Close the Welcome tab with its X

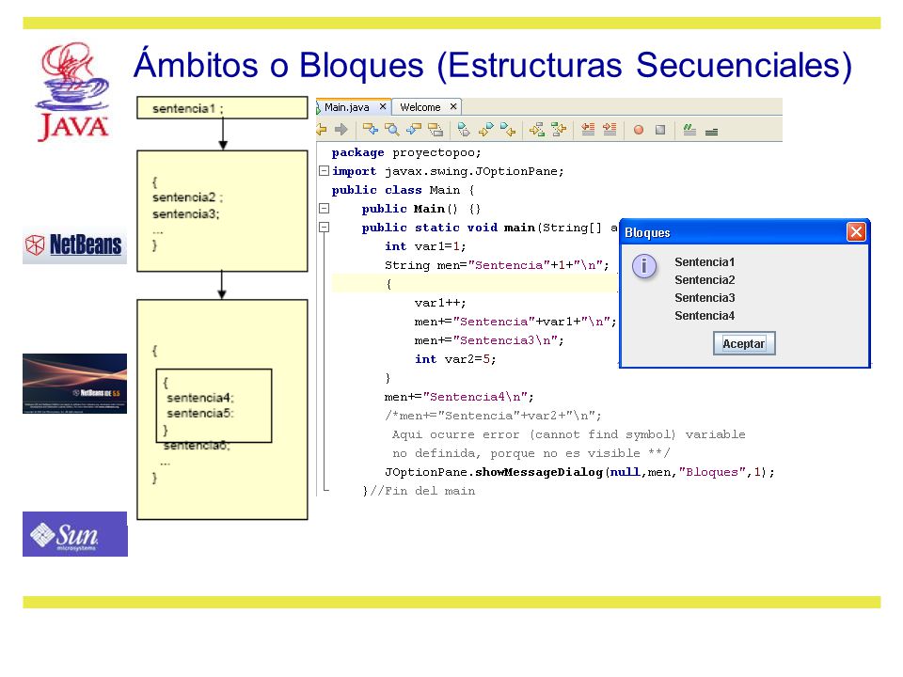453,106
